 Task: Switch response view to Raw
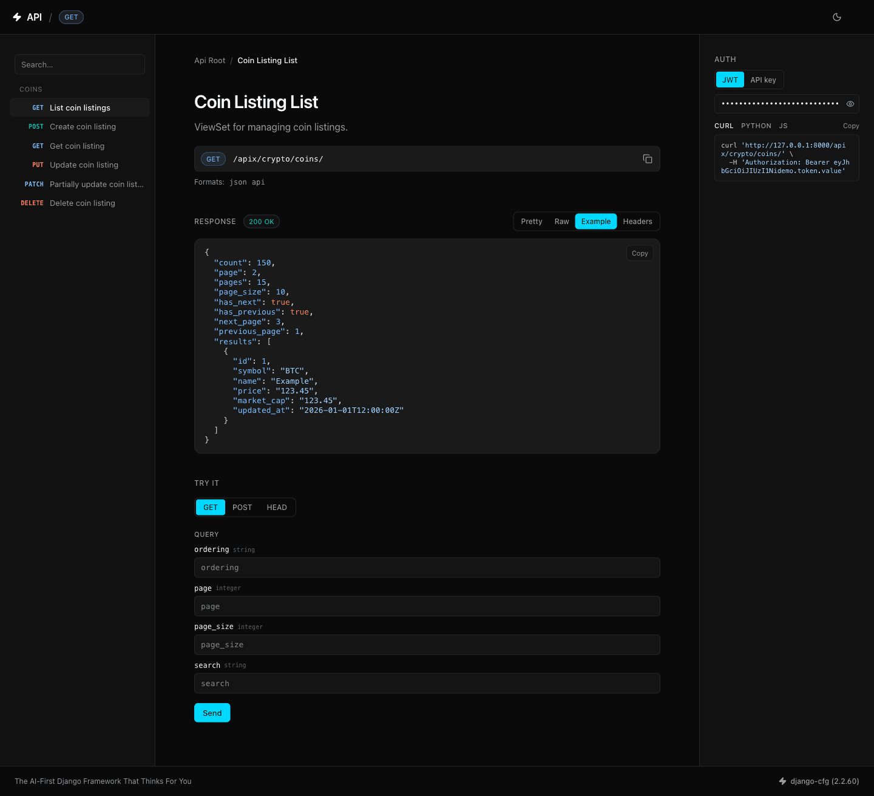click(562, 222)
